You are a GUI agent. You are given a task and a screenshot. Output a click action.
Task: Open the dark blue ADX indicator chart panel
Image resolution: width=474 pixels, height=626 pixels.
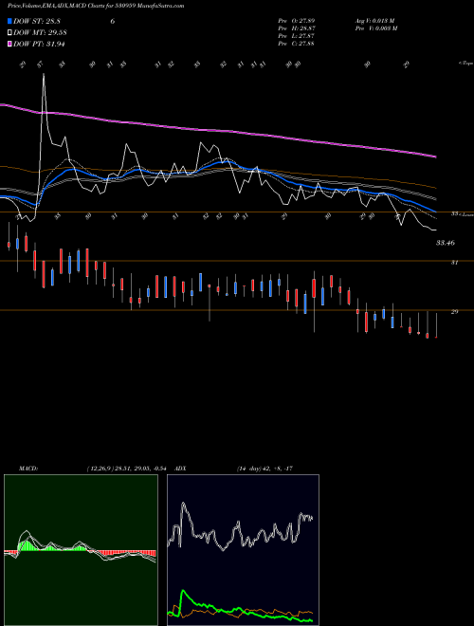click(243, 550)
